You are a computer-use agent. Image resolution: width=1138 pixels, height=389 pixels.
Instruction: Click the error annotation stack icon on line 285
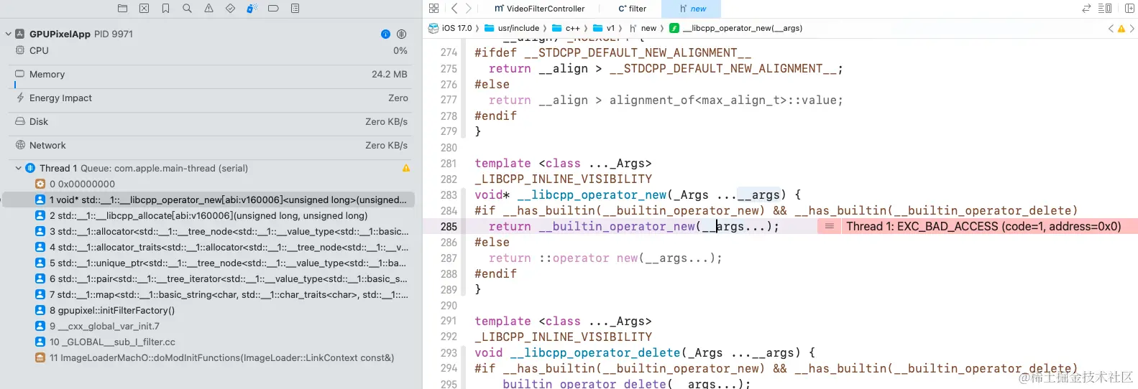[x=829, y=226]
